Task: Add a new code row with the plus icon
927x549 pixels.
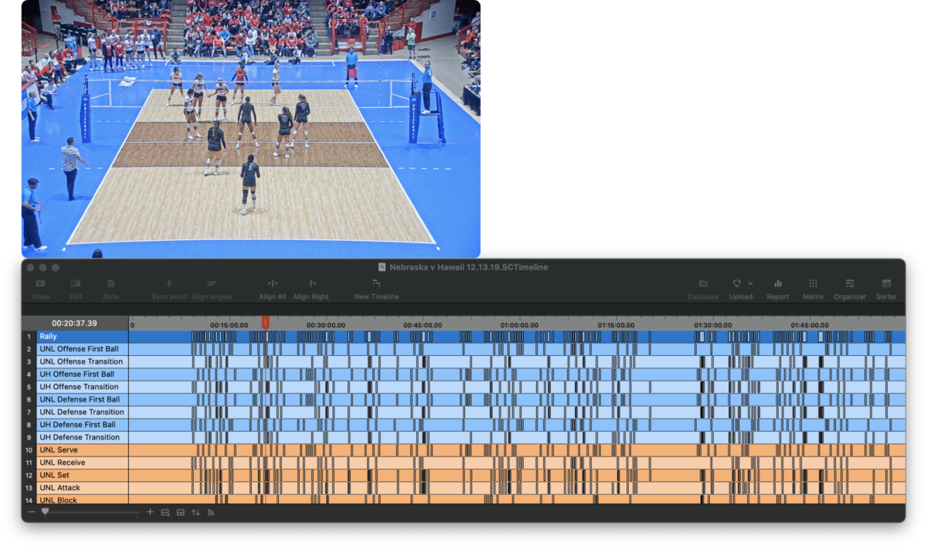Action: pyautogui.click(x=150, y=511)
